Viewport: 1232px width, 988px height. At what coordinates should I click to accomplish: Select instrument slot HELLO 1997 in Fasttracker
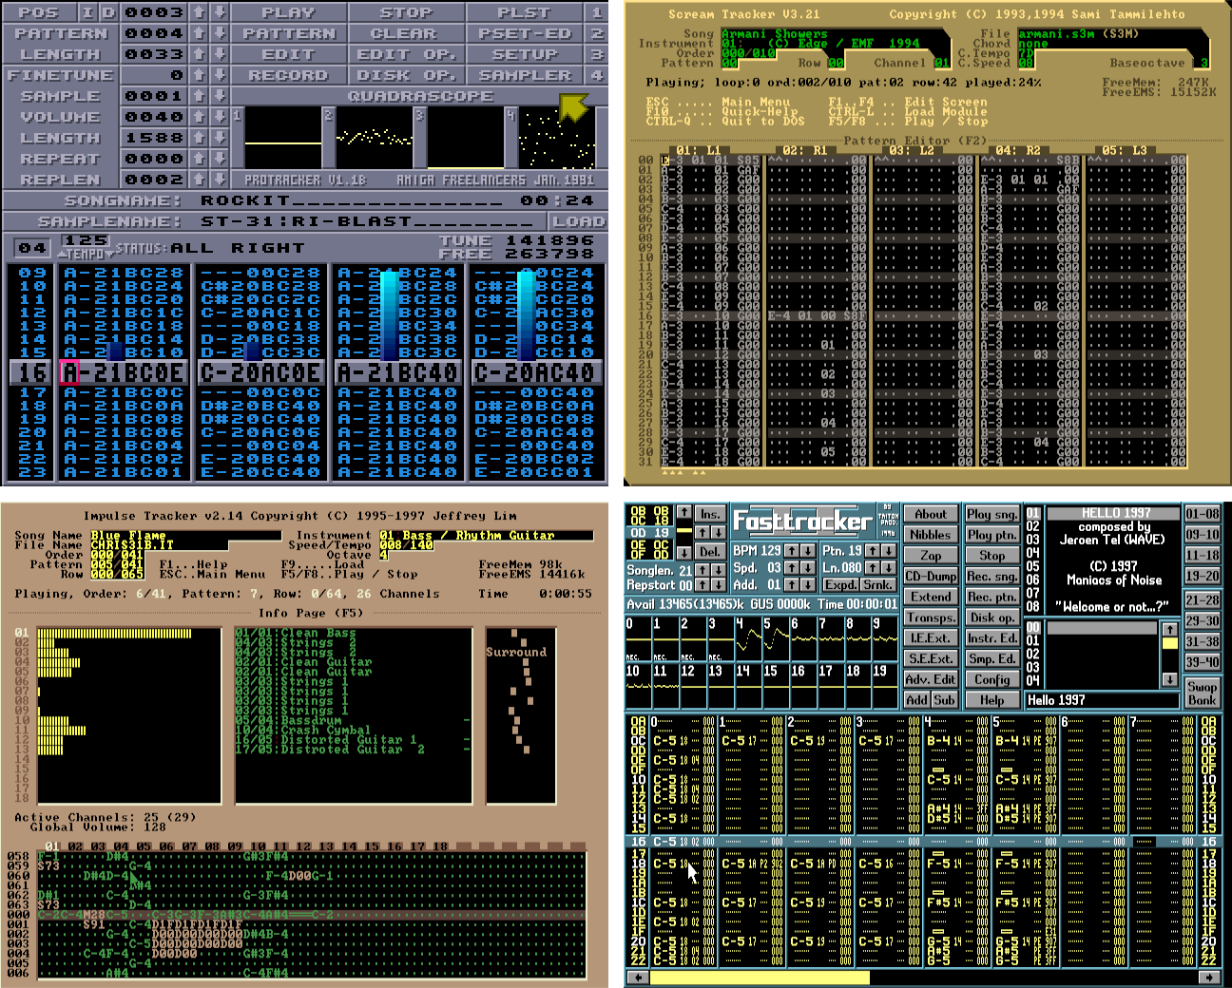click(1114, 513)
